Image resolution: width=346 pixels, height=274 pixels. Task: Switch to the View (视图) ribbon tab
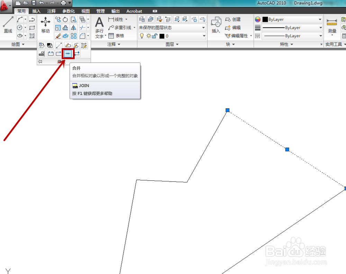tap(85, 11)
